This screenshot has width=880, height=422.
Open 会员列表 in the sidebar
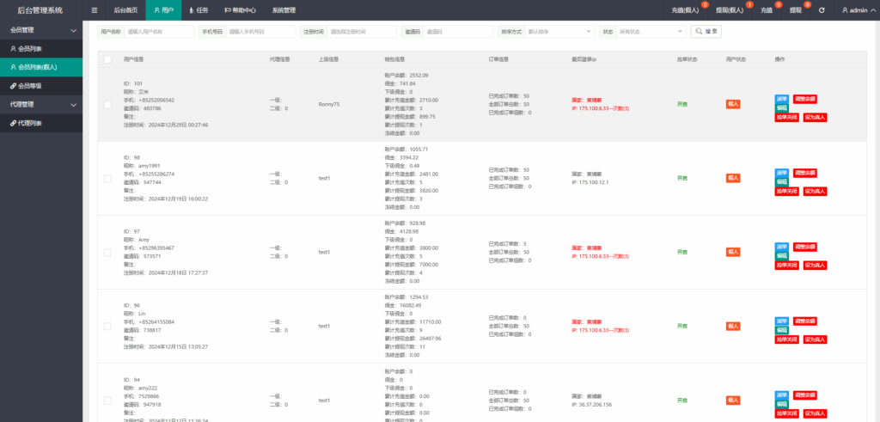30,48
